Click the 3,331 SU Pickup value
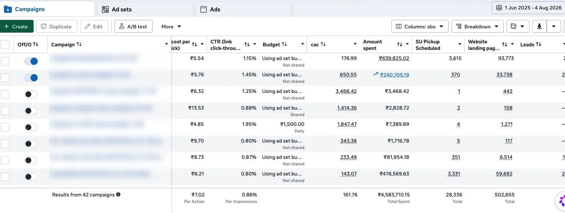This screenshot has height=213, width=565. point(454,174)
